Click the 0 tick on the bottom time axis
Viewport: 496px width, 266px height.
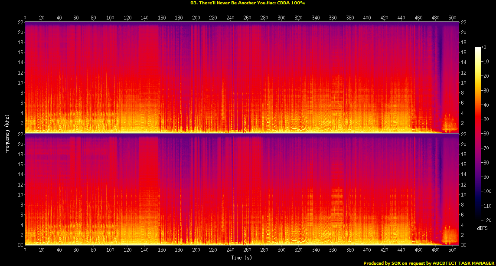25,250
